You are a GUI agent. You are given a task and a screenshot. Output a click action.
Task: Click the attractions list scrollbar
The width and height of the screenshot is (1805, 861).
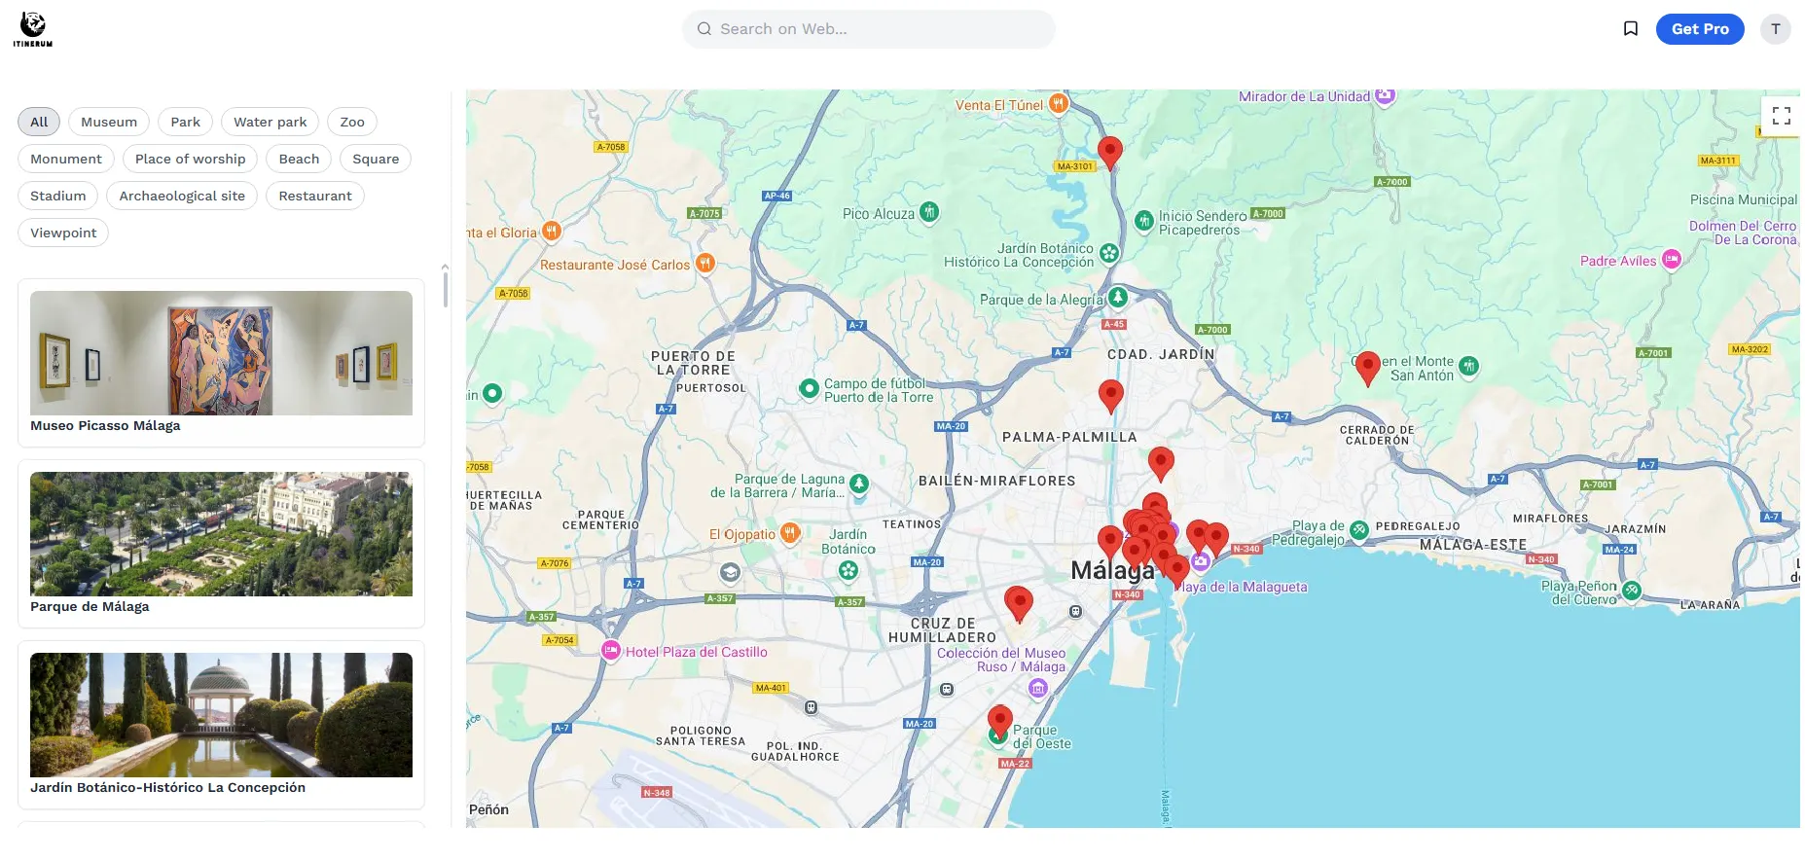coord(445,289)
